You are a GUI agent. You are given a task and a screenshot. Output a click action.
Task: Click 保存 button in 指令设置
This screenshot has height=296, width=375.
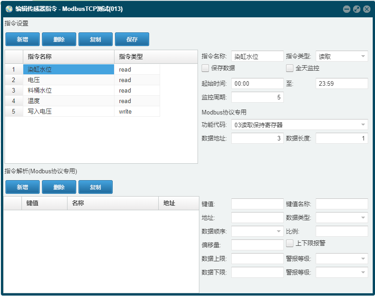(132, 39)
